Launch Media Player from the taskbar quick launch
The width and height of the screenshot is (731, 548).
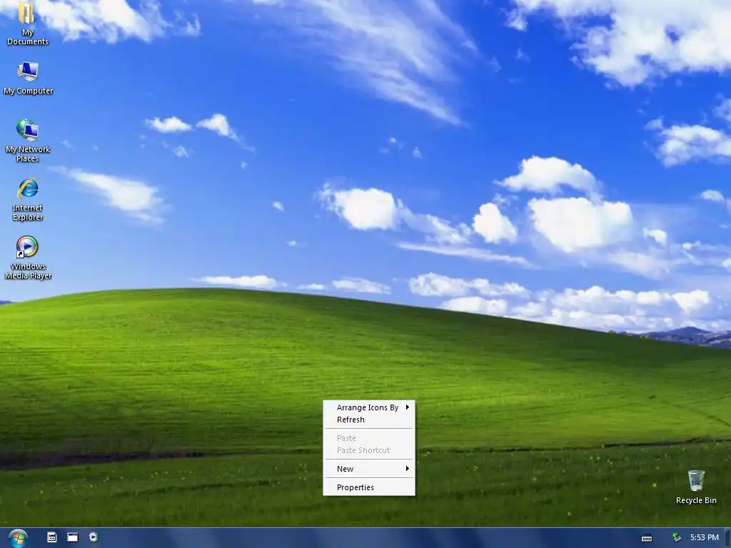[x=94, y=537]
